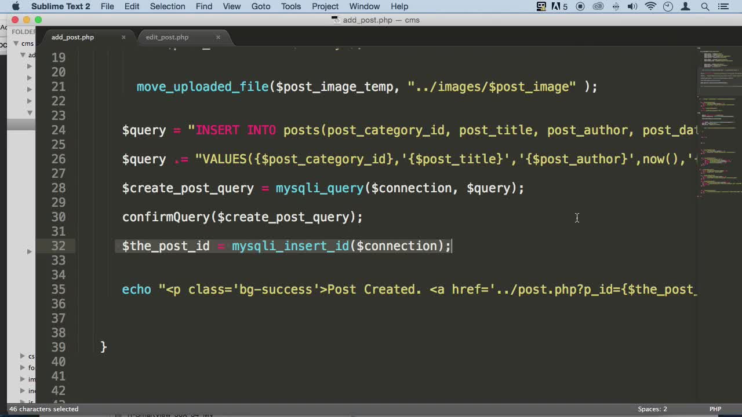Open the Edit menu

(132, 6)
